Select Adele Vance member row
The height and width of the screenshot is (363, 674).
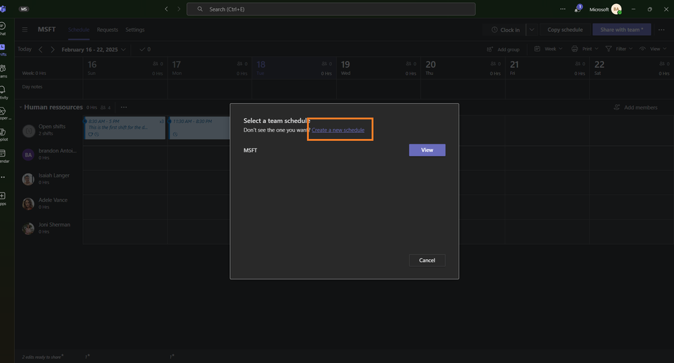(x=49, y=203)
